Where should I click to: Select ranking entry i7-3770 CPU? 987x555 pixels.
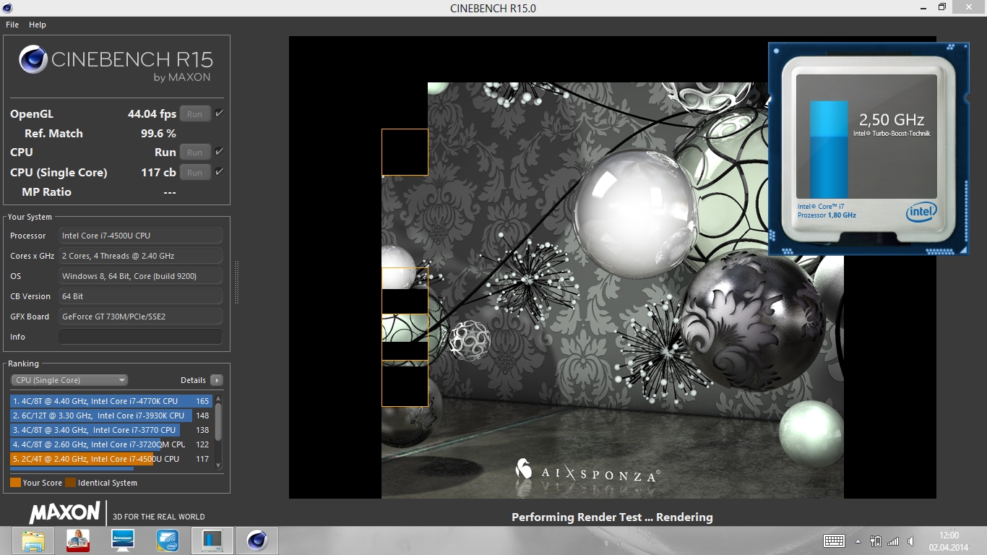tap(111, 430)
